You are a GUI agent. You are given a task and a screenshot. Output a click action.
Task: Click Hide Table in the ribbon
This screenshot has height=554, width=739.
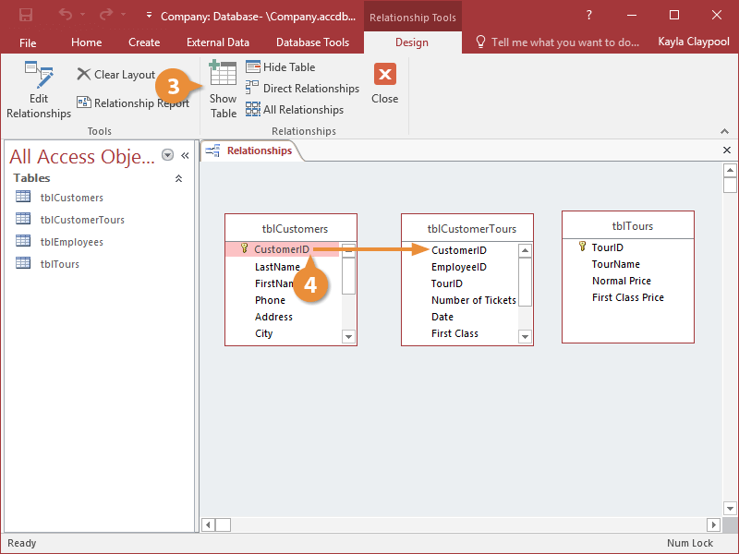point(281,67)
